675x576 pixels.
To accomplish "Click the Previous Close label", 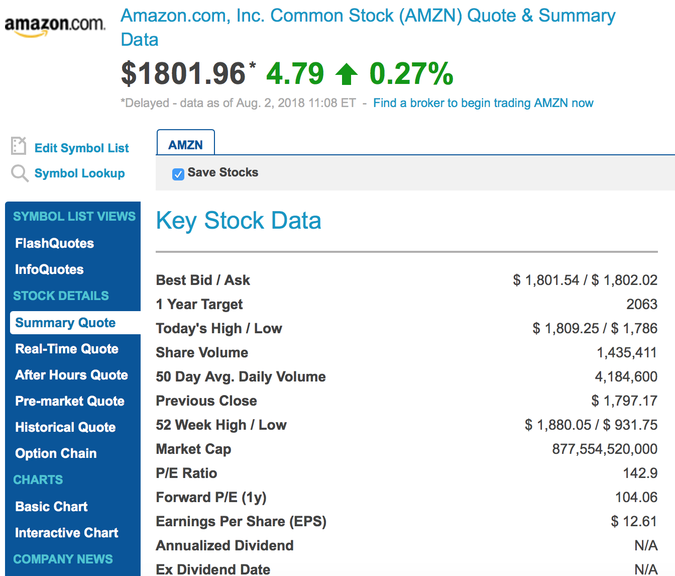I will (206, 401).
